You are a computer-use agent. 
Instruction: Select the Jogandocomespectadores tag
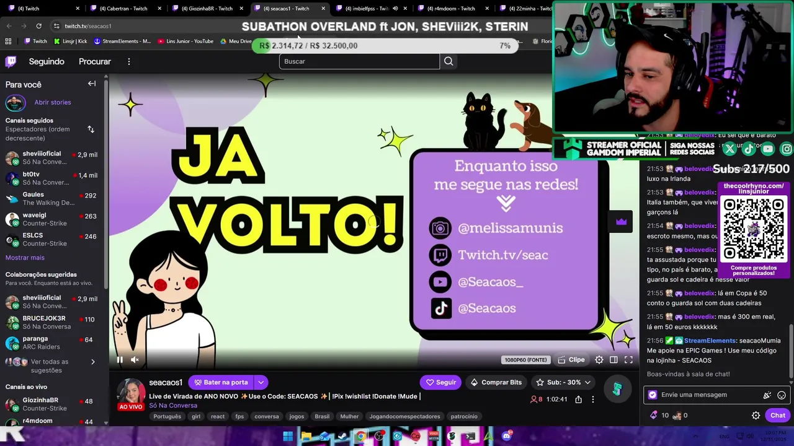(x=404, y=416)
